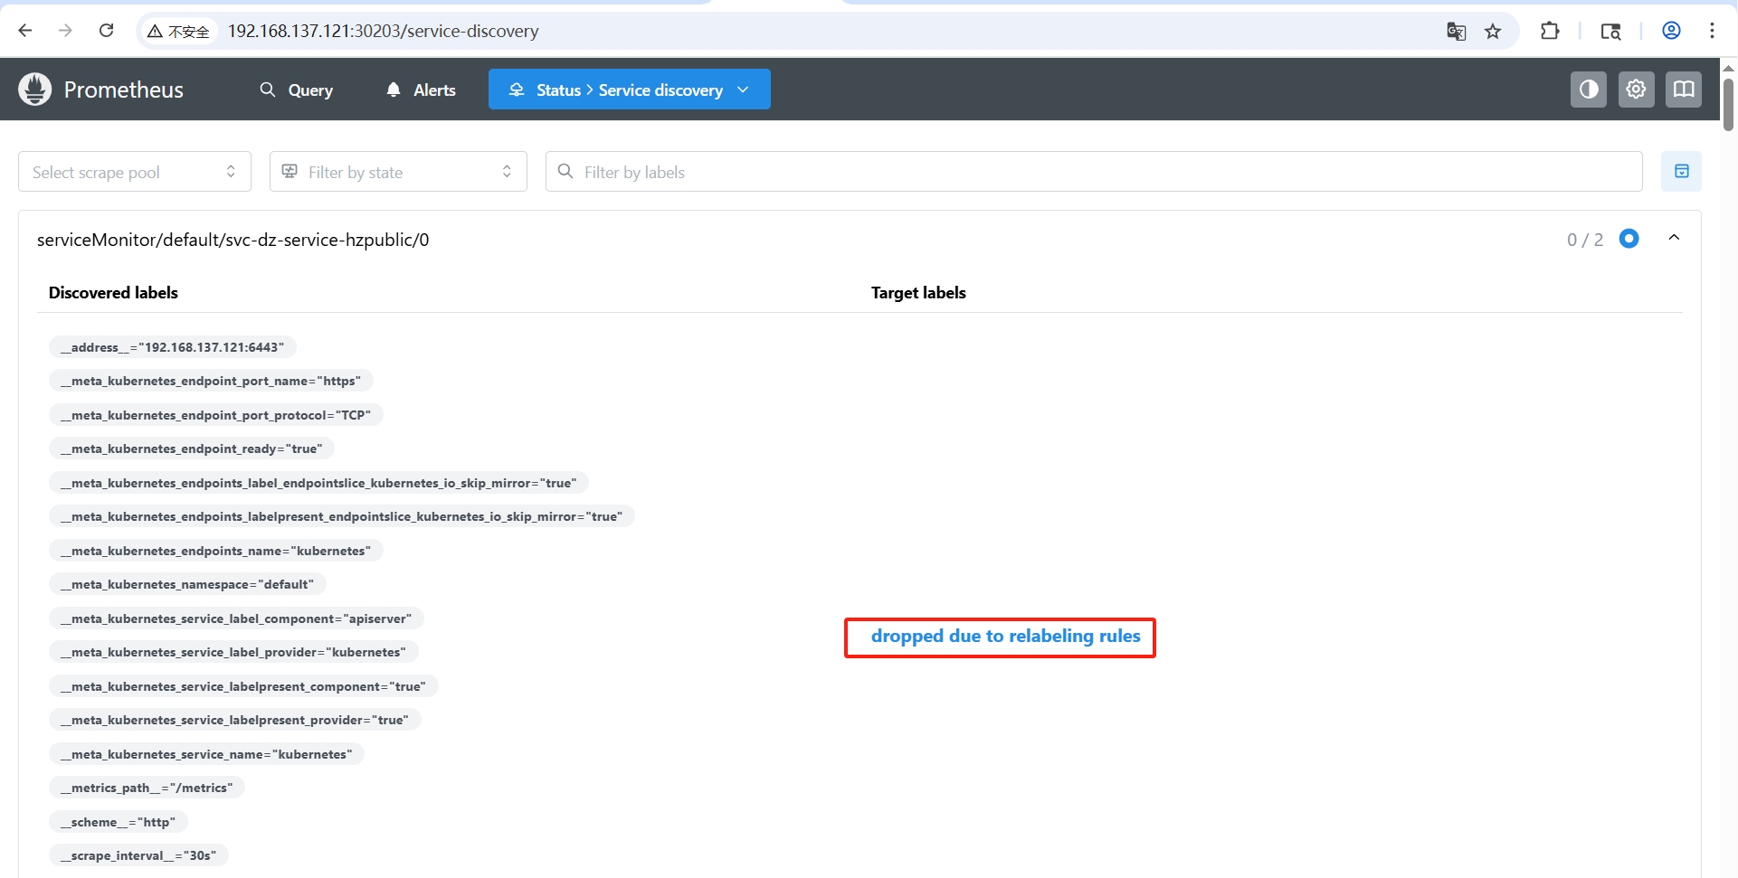The image size is (1738, 878).
Task: Toggle the dark/light theme icon
Action: point(1588,90)
